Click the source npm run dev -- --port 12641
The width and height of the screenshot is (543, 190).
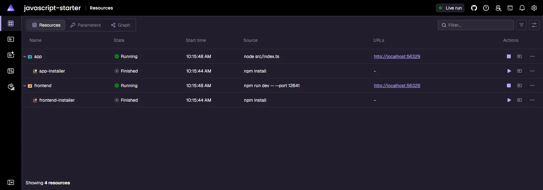point(271,85)
